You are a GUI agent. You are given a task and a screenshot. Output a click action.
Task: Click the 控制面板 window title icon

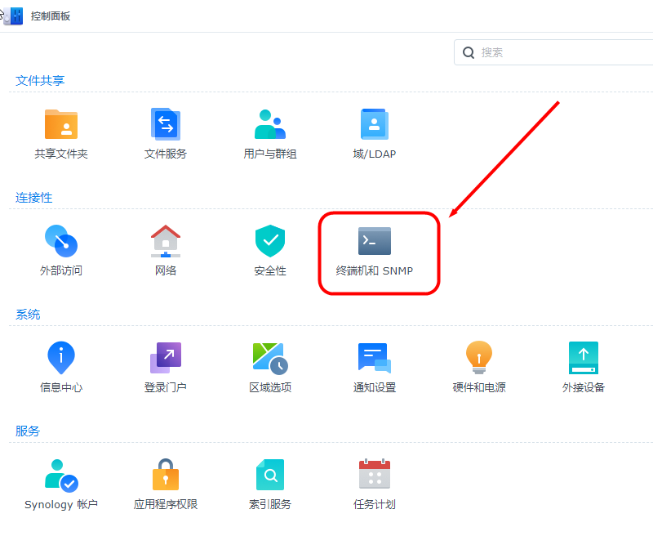pyautogui.click(x=13, y=16)
